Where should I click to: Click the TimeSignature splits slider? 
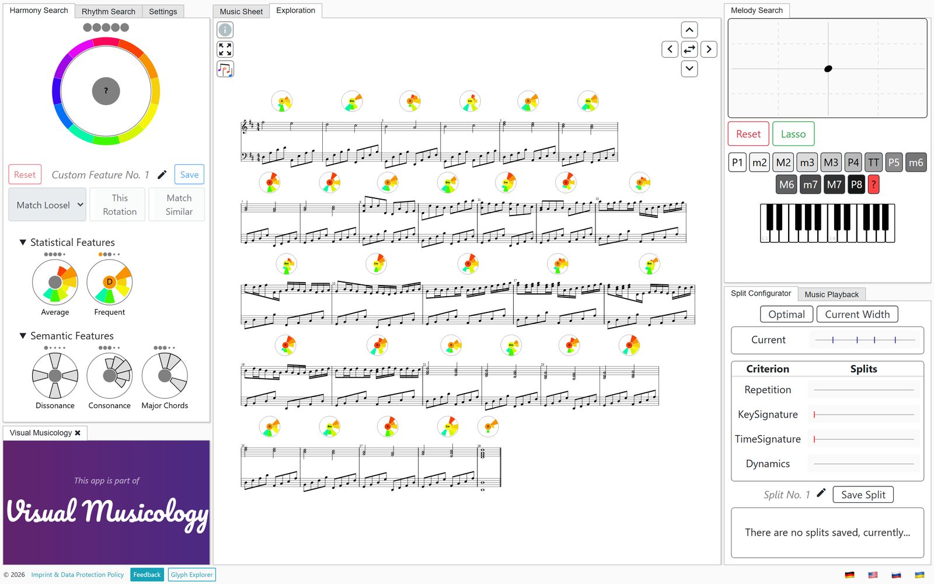point(864,439)
